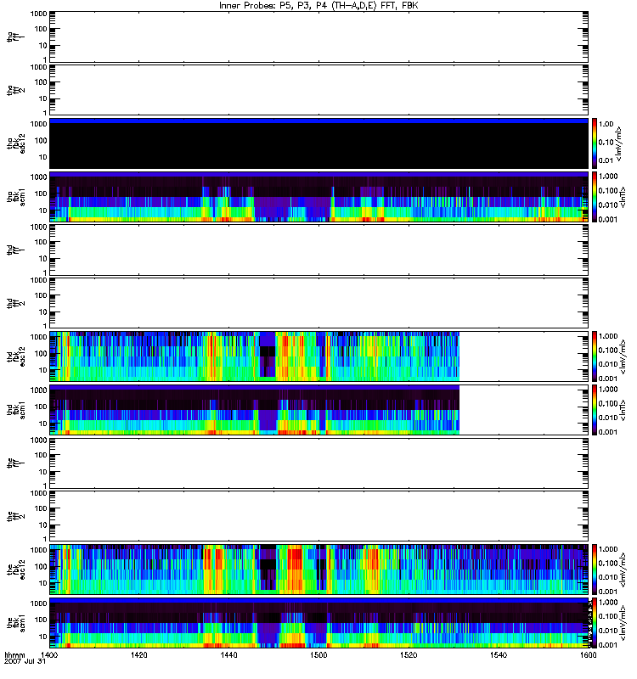Click the color bar beside tha fbk edc12

(595, 143)
